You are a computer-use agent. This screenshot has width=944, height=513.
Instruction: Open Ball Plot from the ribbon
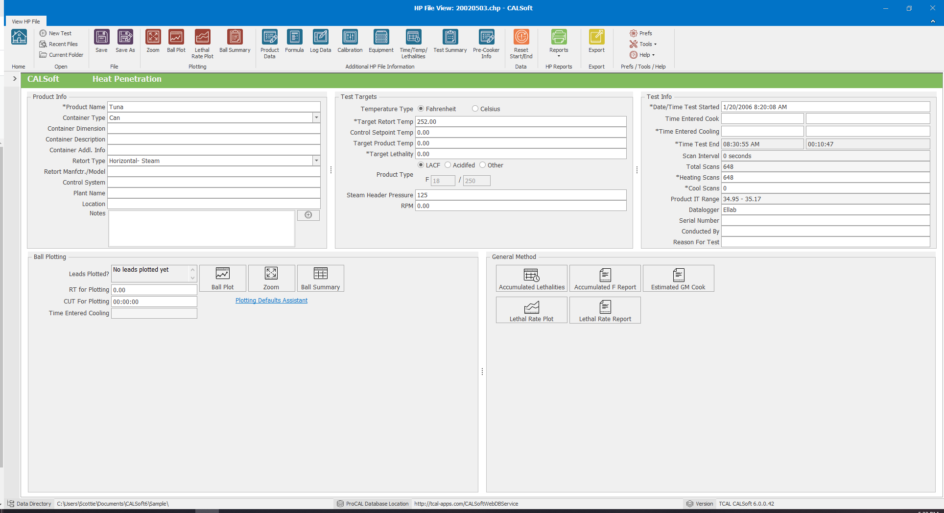pos(176,41)
